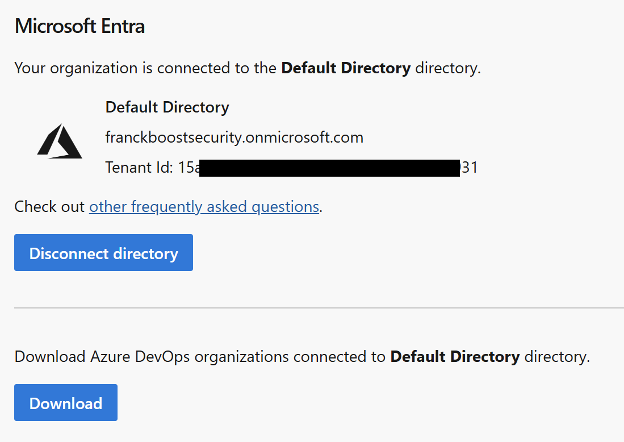
Task: Click the trailing 31 digits of the tenant ID
Action: tap(469, 168)
